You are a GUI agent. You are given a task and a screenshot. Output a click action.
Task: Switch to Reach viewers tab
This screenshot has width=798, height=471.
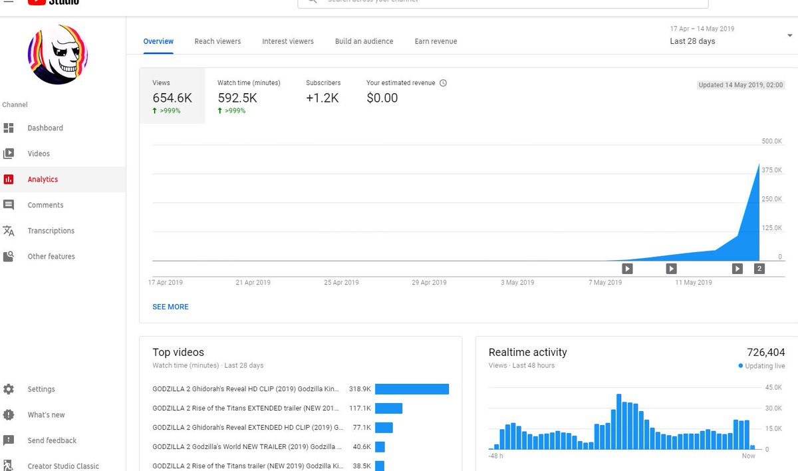point(217,41)
